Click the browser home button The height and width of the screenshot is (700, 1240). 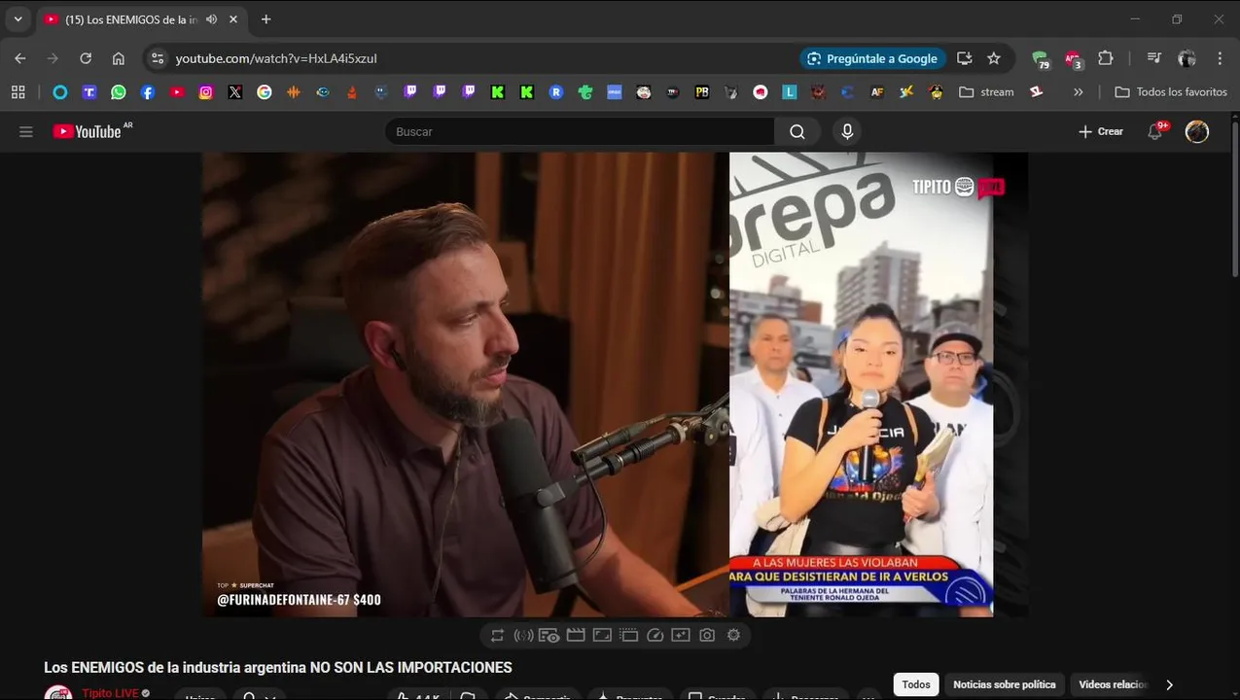(119, 58)
